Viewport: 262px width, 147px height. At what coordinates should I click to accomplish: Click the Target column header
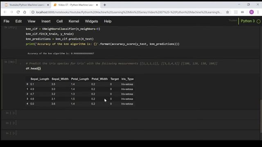click(115, 79)
